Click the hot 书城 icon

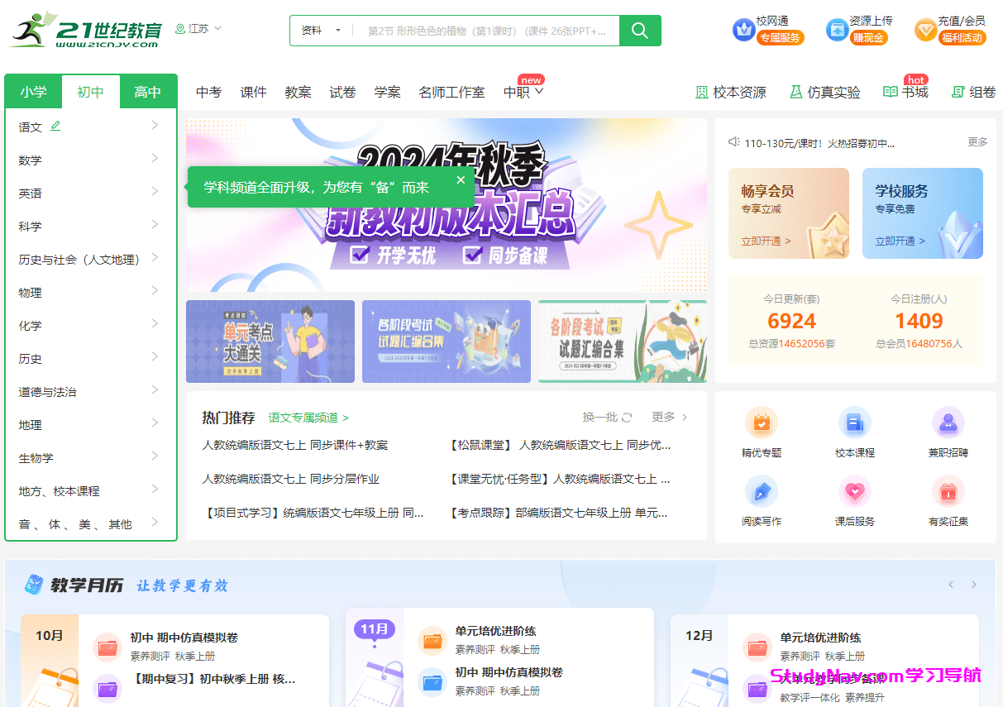pyautogui.click(x=905, y=93)
